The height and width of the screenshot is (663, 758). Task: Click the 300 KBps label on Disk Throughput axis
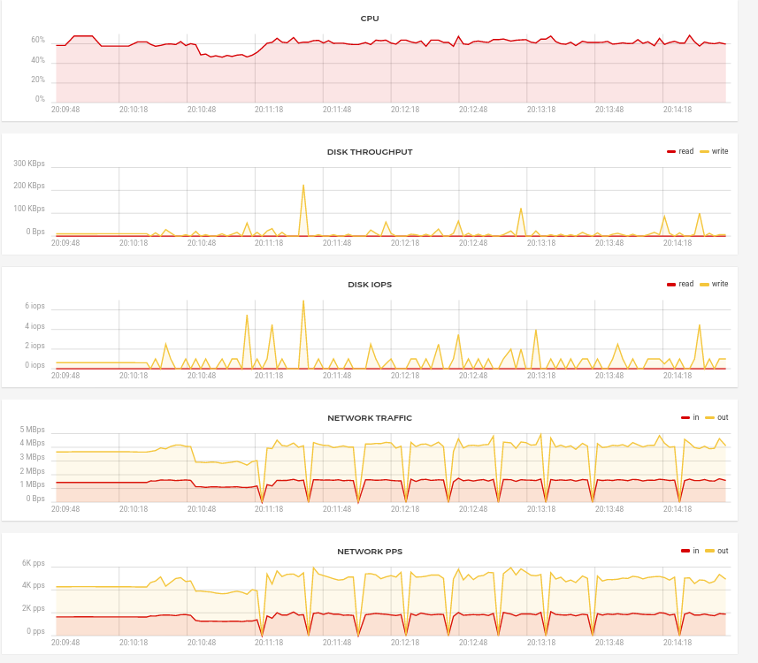(29, 164)
